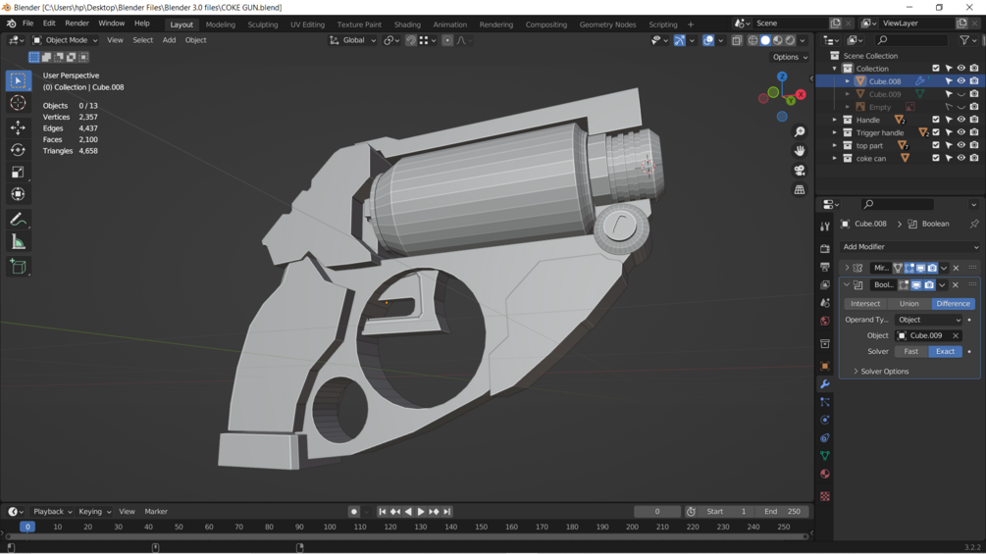Hide Cube.008 in viewport via eye icon
Screen dimensions: 986x554
click(x=960, y=81)
